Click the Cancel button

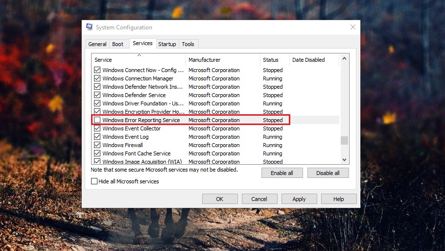click(259, 199)
